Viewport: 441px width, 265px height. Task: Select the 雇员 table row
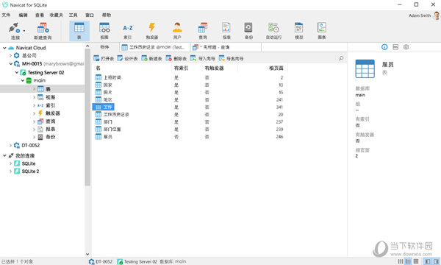190,137
